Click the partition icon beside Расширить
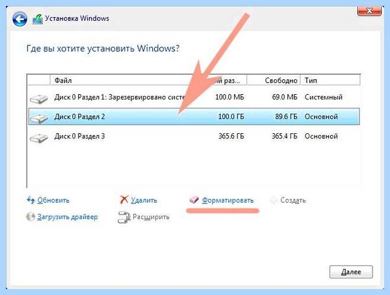Screen dimensions: 390x295 [124, 217]
